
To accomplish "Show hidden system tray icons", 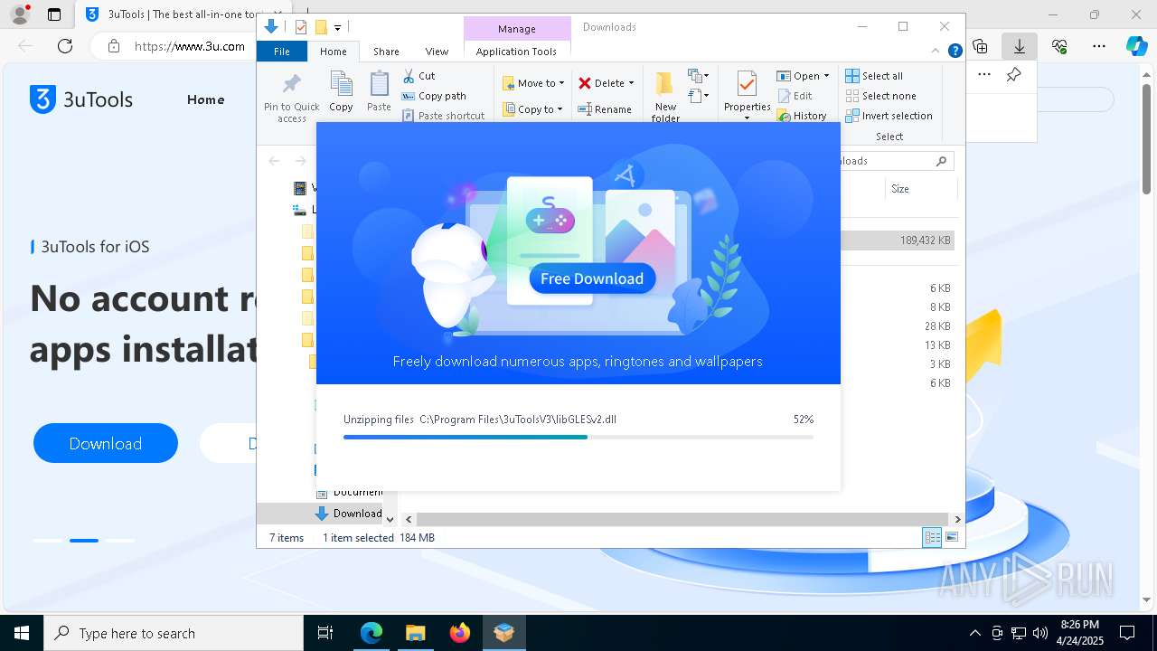I will point(974,633).
